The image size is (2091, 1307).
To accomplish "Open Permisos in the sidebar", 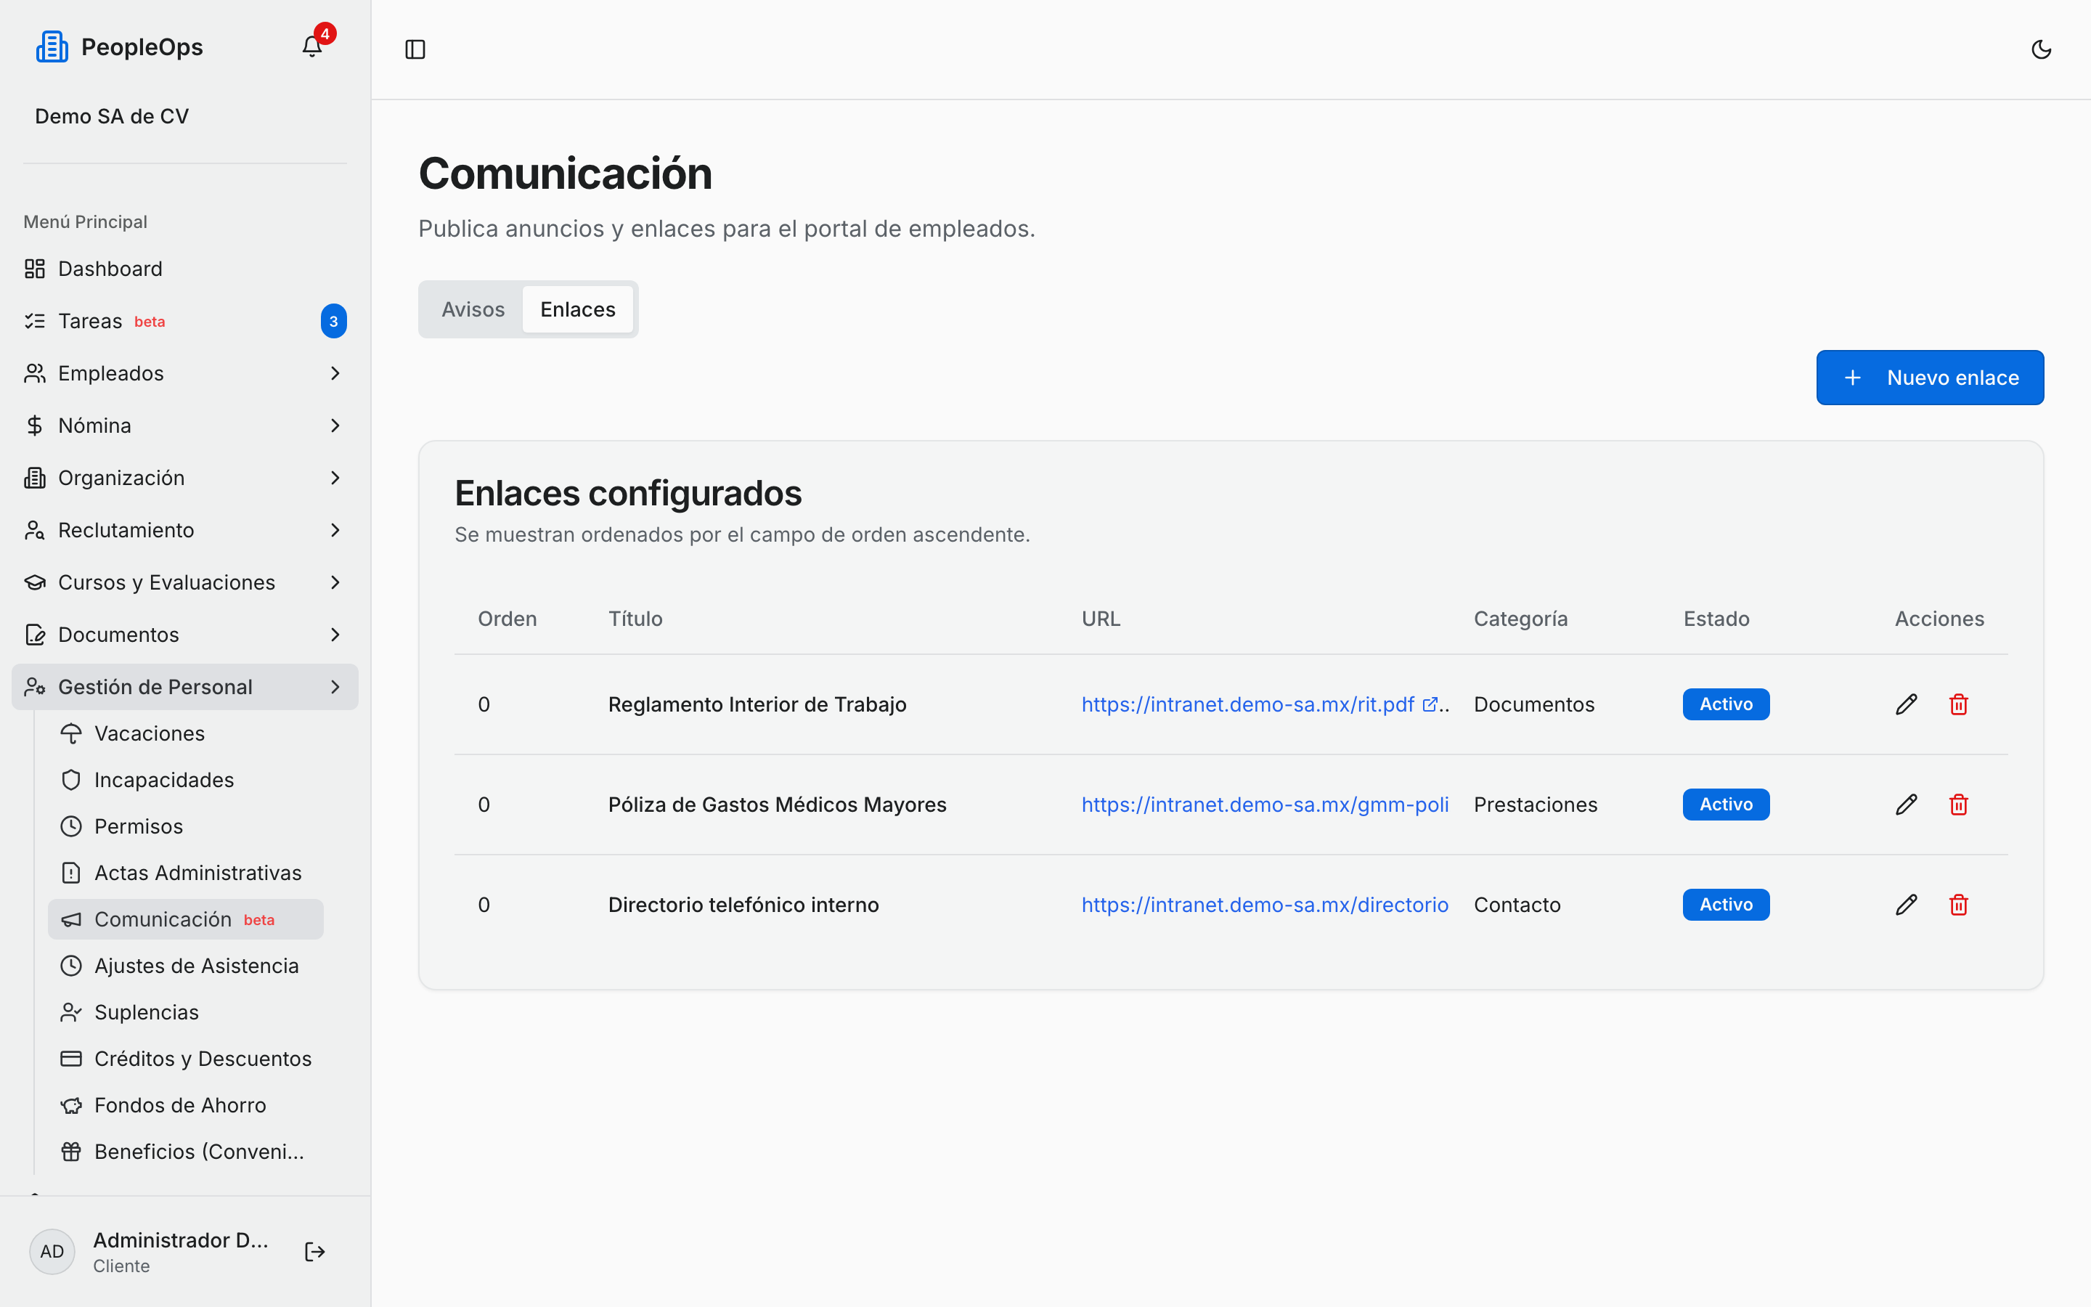I will point(186,826).
